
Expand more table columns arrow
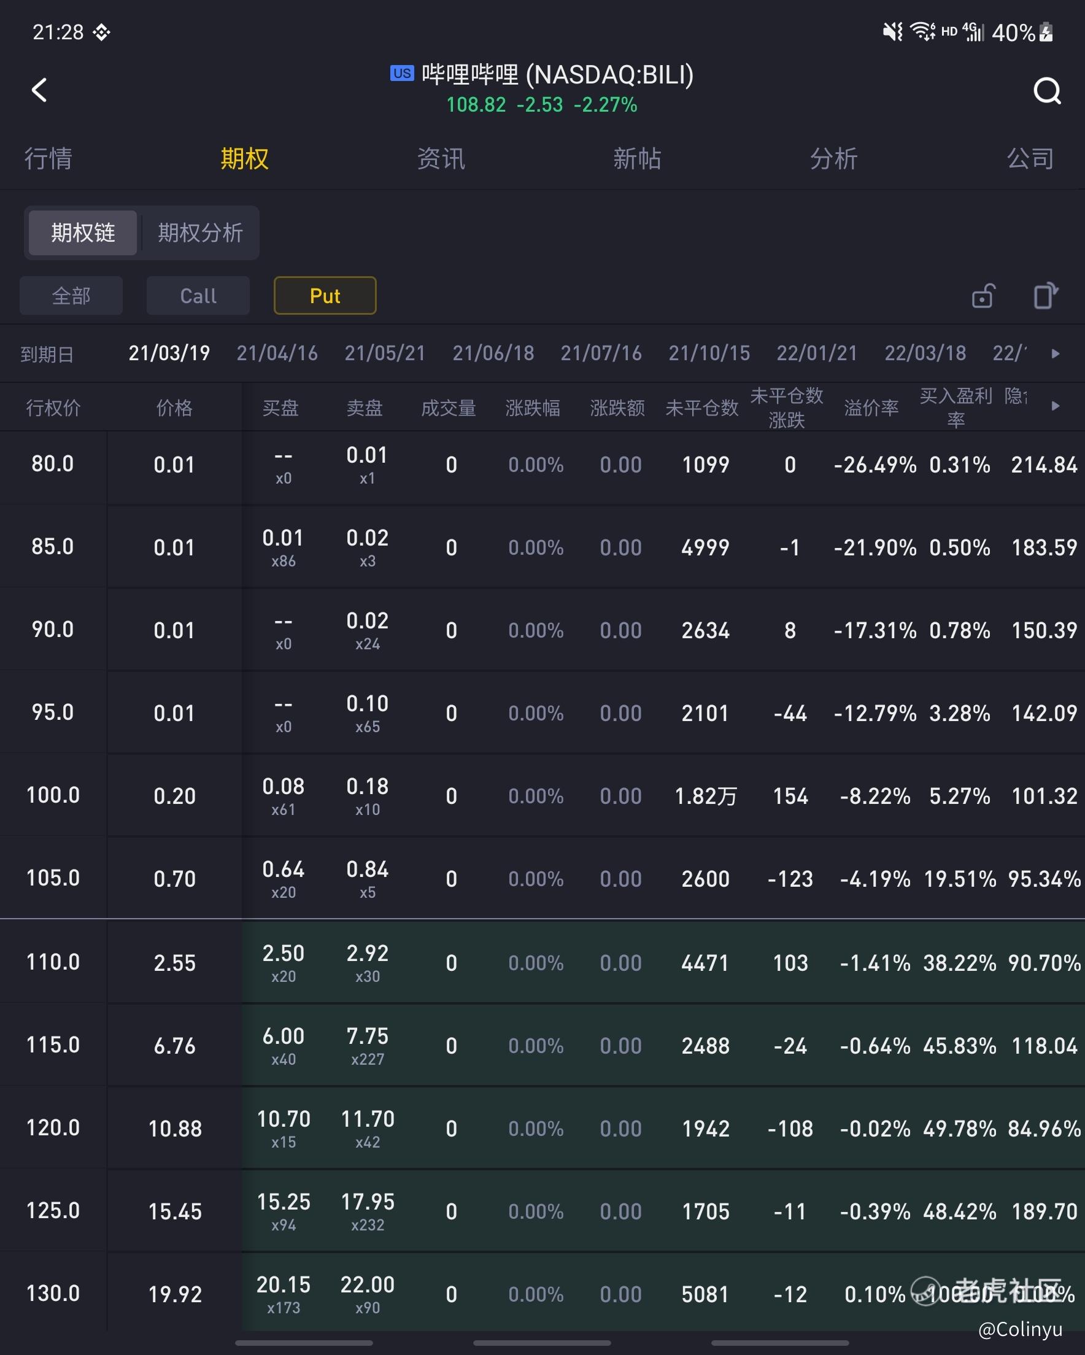(1056, 406)
